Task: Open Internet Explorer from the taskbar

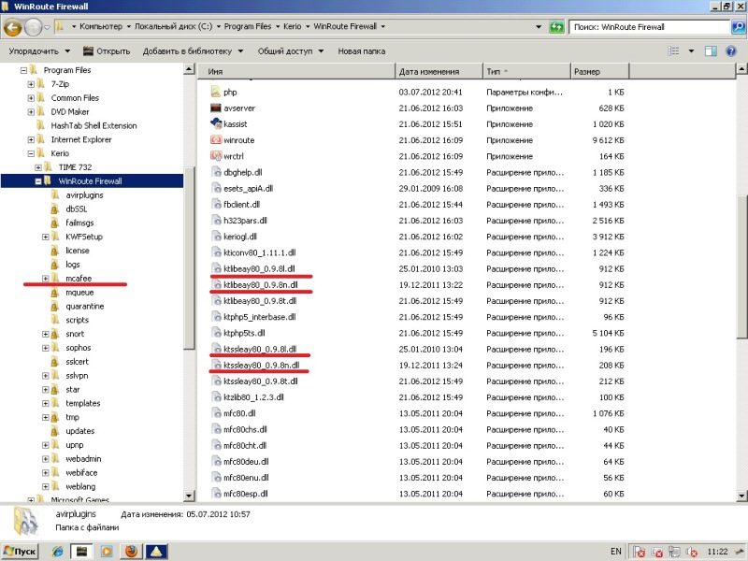Action: [58, 552]
